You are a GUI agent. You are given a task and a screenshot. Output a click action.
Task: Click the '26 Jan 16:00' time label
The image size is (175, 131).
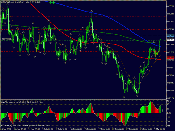20,129
